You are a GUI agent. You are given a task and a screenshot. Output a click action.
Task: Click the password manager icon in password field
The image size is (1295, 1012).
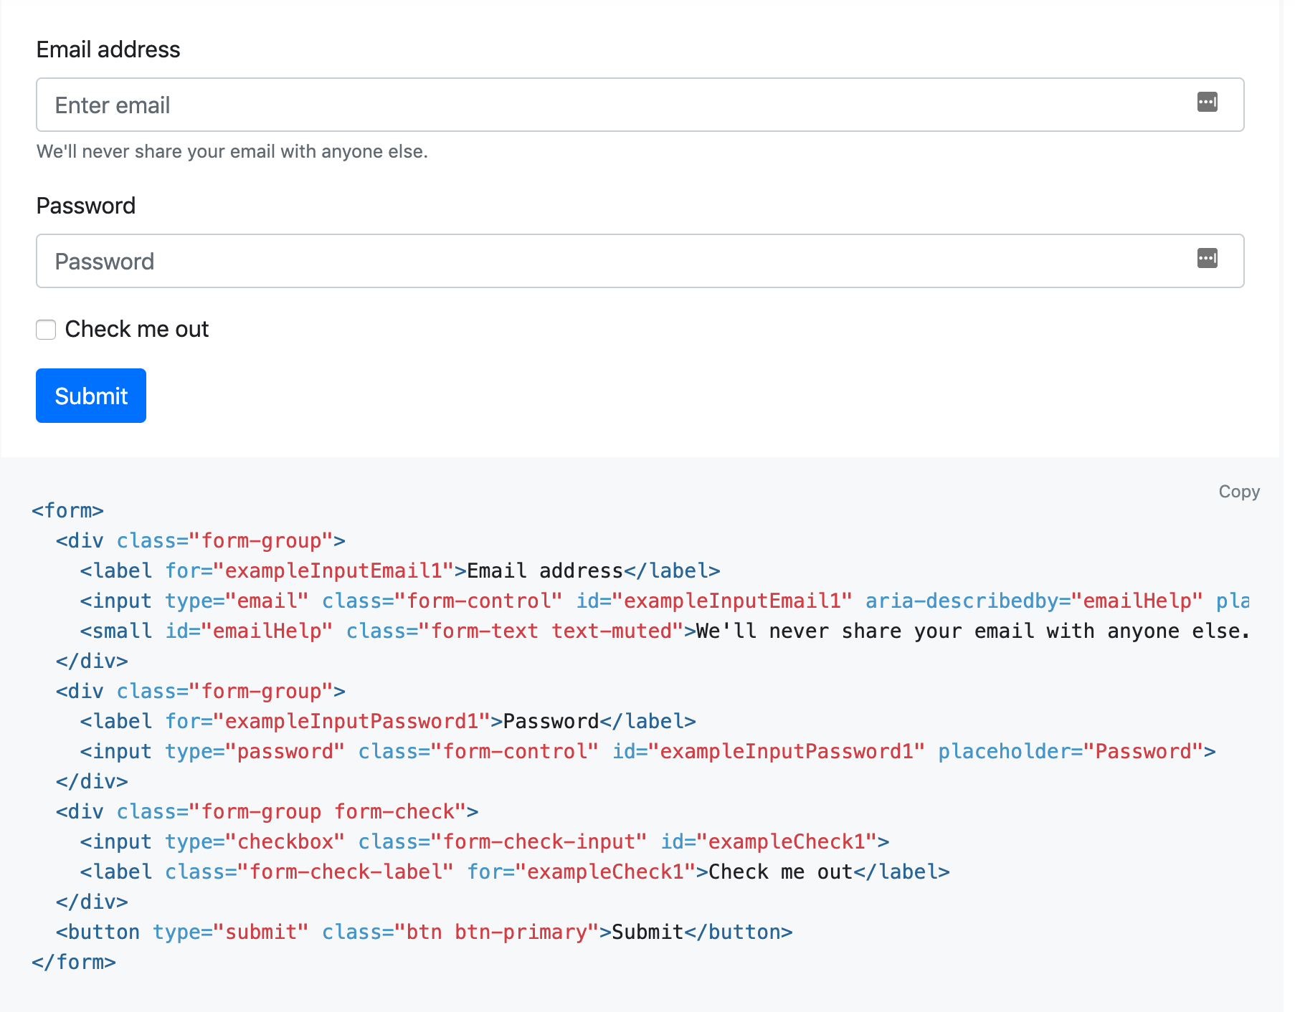(1208, 258)
